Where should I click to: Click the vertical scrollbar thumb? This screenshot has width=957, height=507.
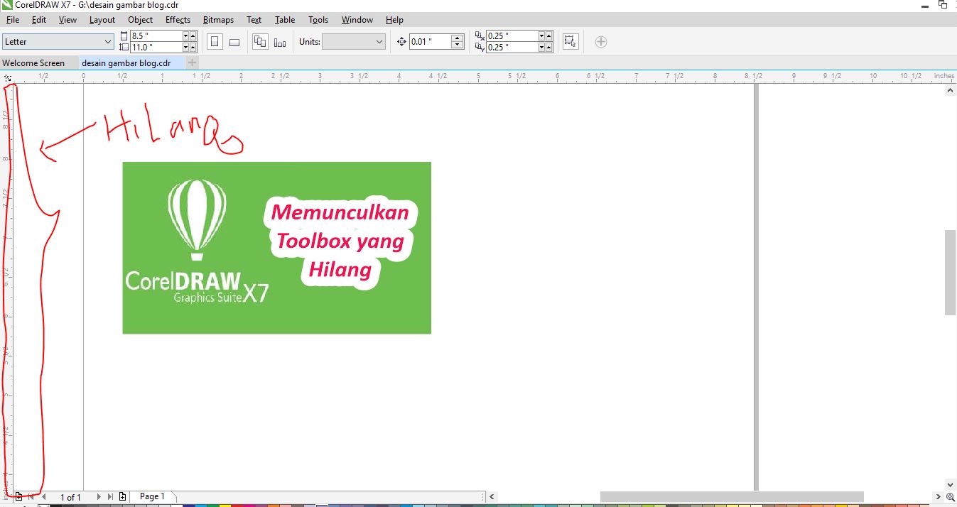click(951, 272)
